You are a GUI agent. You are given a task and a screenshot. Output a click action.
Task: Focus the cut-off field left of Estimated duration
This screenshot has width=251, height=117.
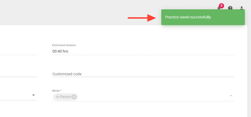pyautogui.click(x=18, y=51)
